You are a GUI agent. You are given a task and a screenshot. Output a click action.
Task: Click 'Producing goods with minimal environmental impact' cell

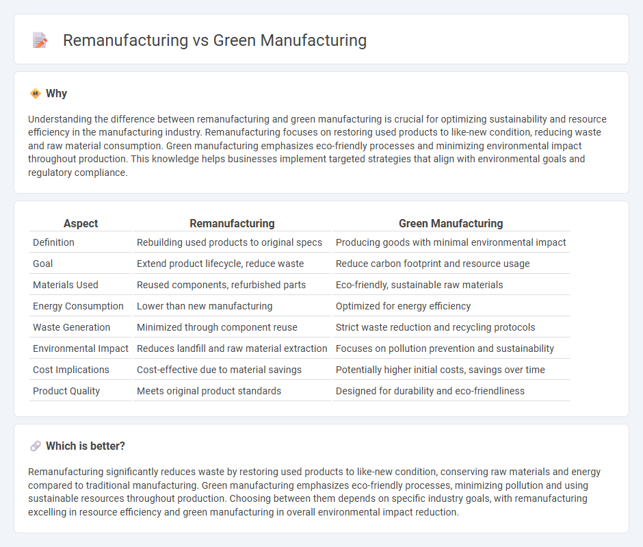[451, 242]
